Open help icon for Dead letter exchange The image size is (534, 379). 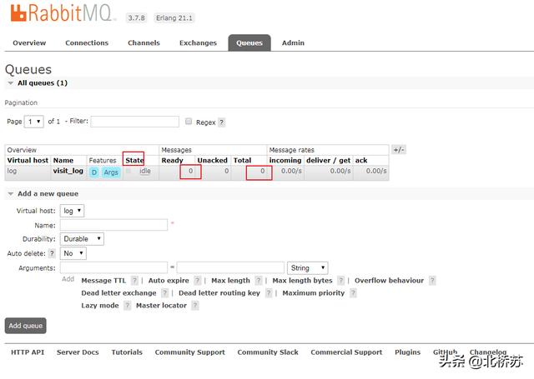pyautogui.click(x=165, y=293)
